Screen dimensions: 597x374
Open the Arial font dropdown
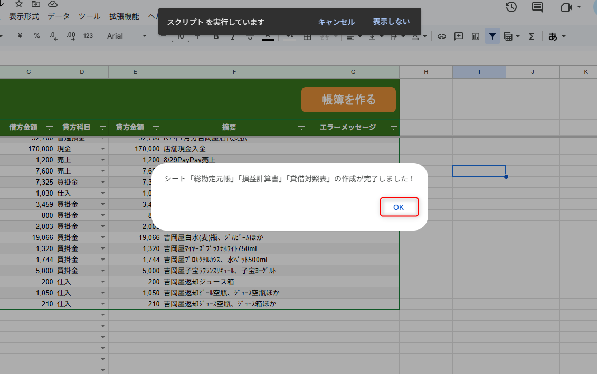click(x=127, y=36)
